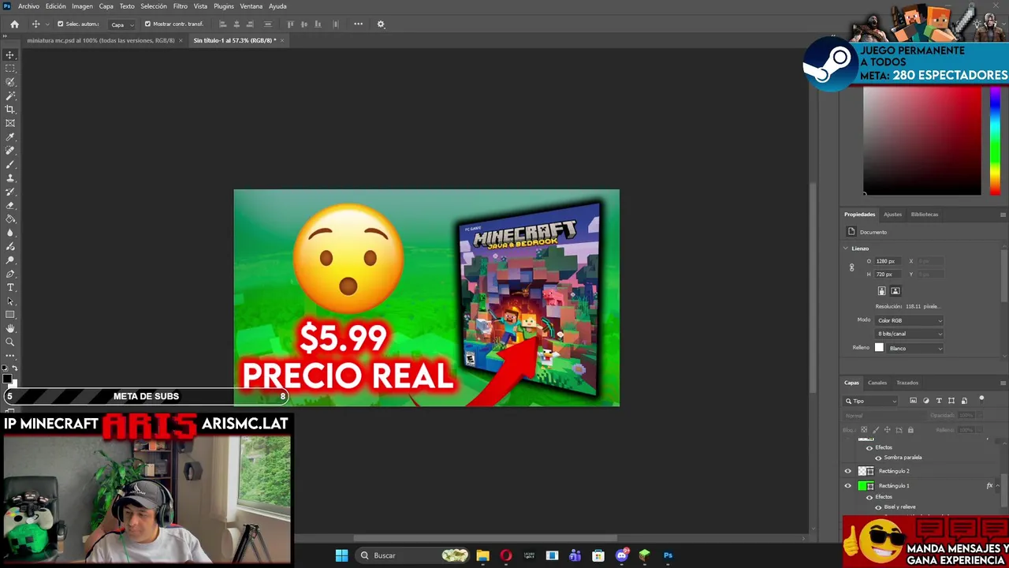Select the Pen tool

(x=10, y=274)
